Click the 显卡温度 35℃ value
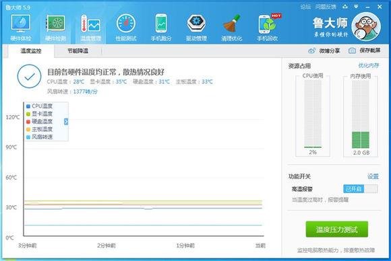This screenshot has height=261, width=391. 121,81
